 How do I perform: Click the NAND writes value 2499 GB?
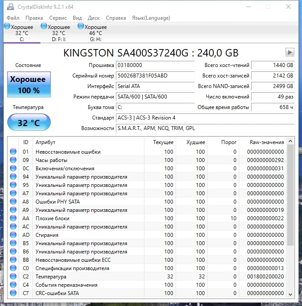click(x=273, y=86)
